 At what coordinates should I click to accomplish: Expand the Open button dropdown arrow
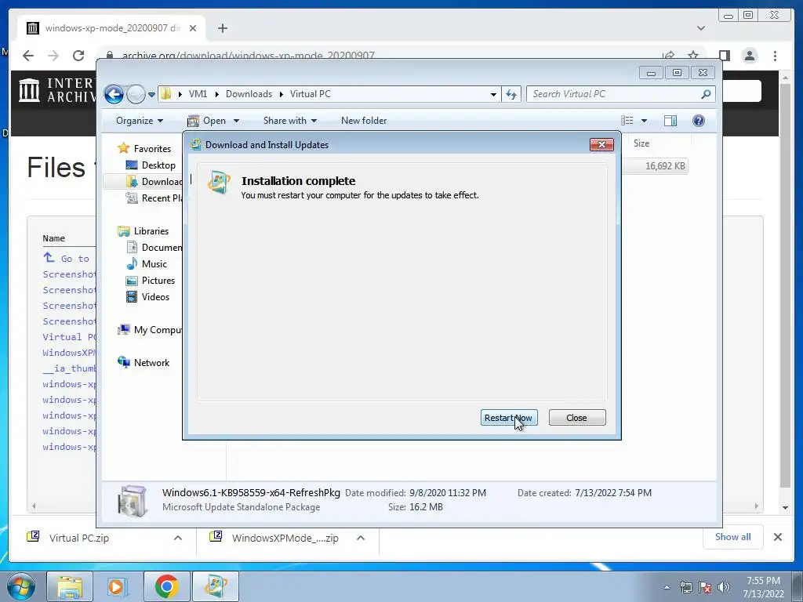coord(236,121)
